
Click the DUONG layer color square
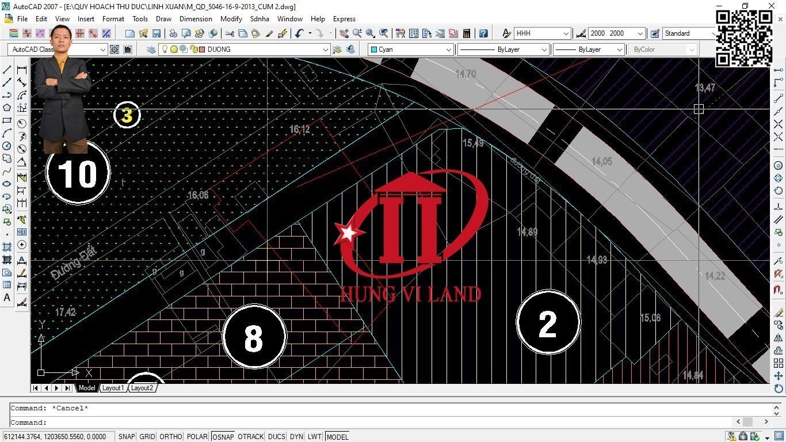tap(202, 49)
